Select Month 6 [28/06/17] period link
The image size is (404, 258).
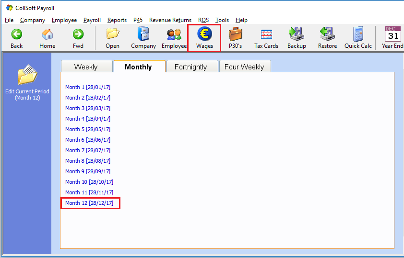click(88, 140)
